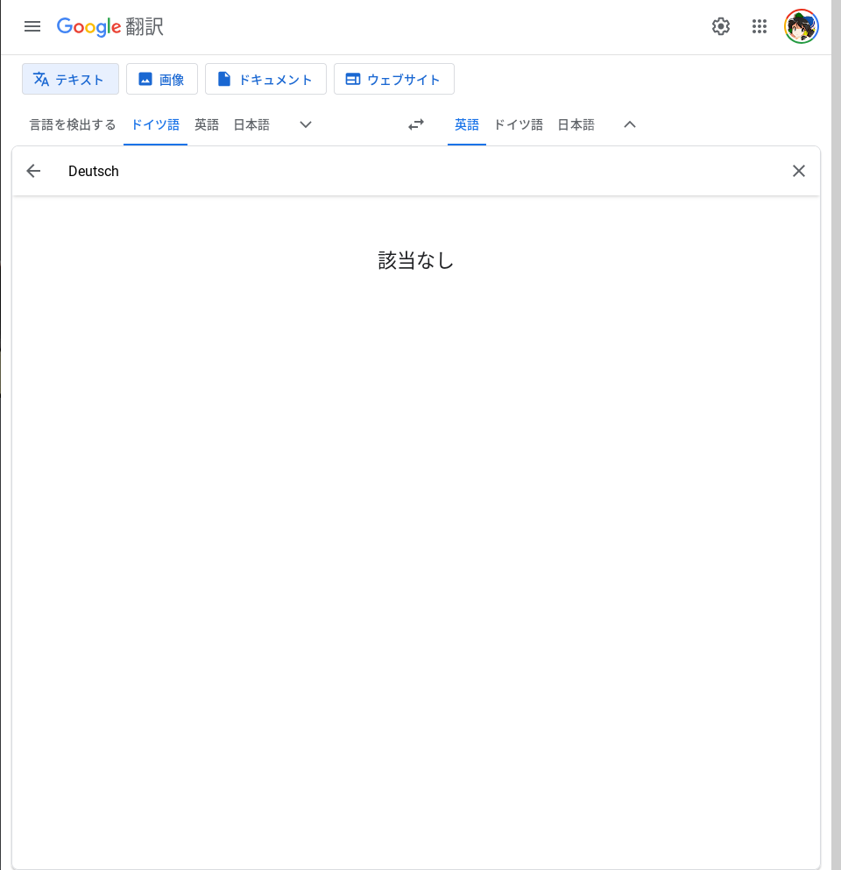Select the ドキュメント translation mode
The image size is (841, 870).
coord(265,79)
